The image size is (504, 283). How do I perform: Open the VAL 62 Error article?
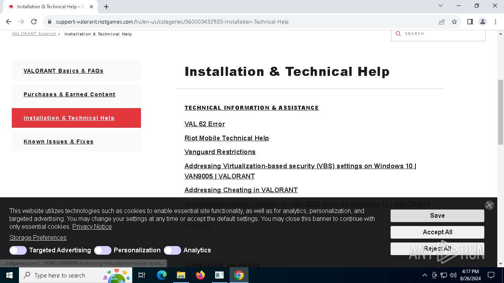(205, 124)
